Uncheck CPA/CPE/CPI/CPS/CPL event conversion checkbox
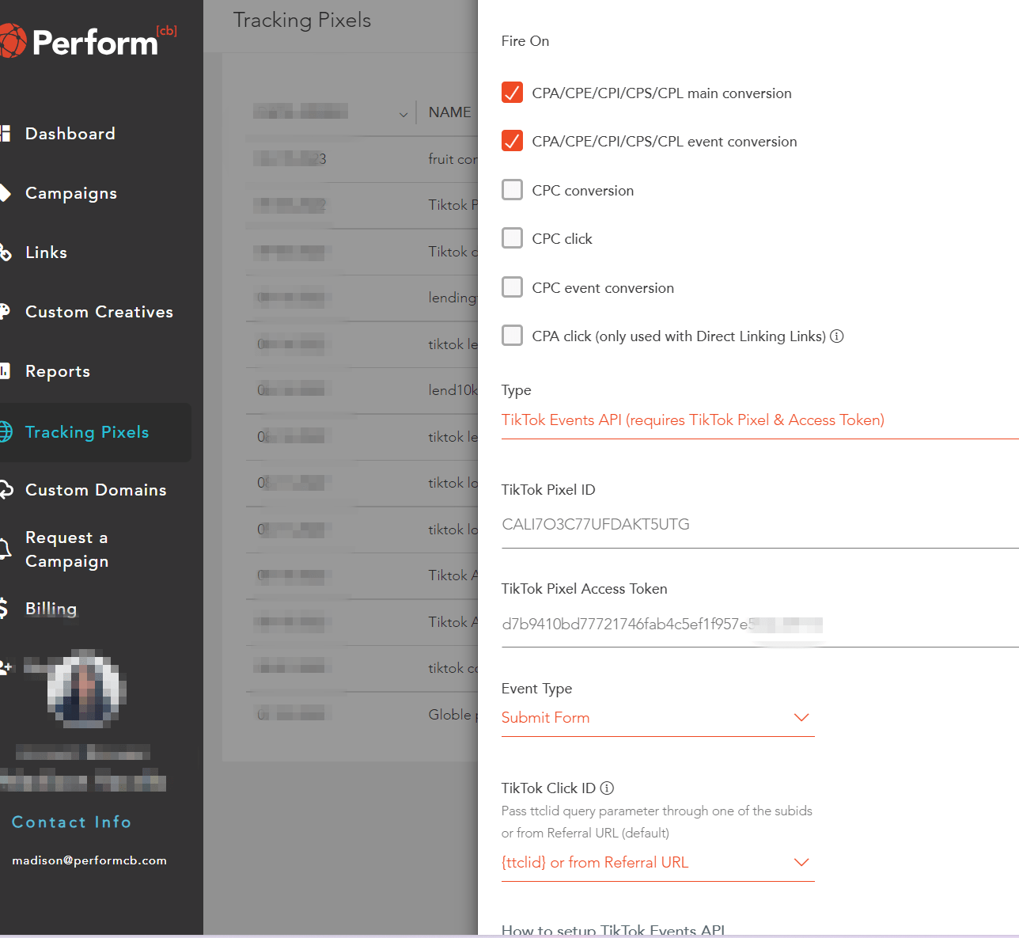Screen dimensions: 1019x938 [x=512, y=141]
